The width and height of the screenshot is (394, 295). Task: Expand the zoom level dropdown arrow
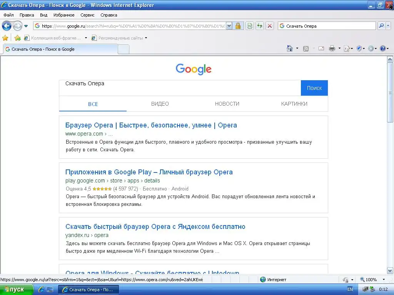point(384,280)
